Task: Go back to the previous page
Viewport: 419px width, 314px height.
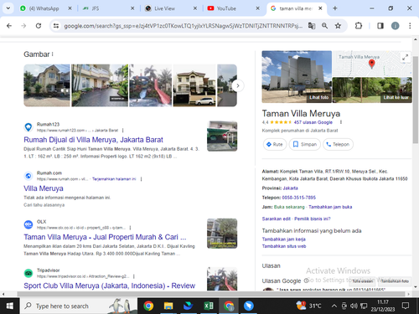Action: pos(9,26)
